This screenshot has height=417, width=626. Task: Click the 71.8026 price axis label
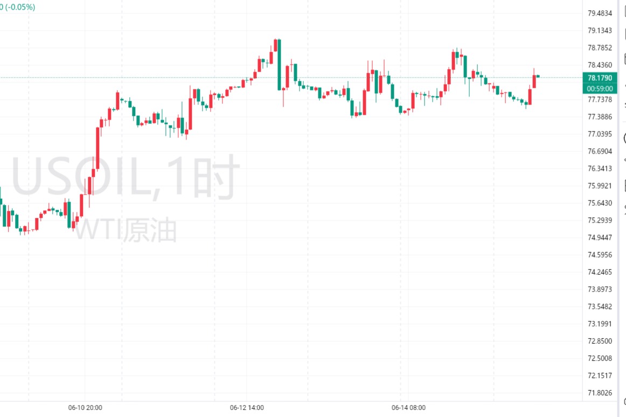pyautogui.click(x=600, y=393)
